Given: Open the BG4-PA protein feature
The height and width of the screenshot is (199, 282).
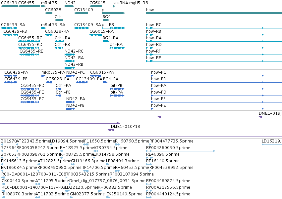Looking at the screenshot, I should tap(105, 82).
